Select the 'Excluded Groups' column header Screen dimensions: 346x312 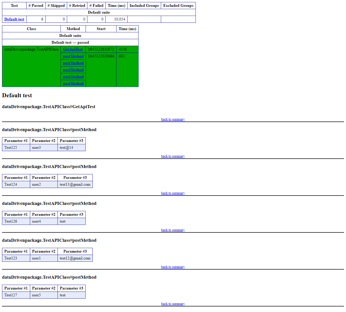coord(178,6)
